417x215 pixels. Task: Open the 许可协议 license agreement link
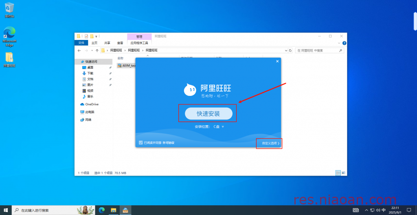(x=168, y=143)
